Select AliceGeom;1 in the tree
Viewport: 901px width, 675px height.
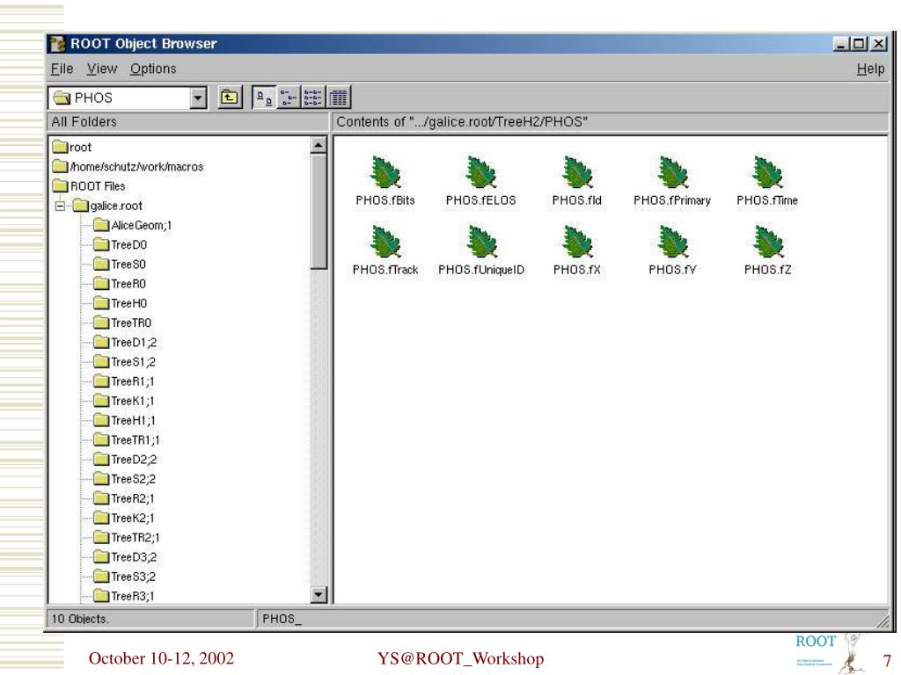(133, 225)
